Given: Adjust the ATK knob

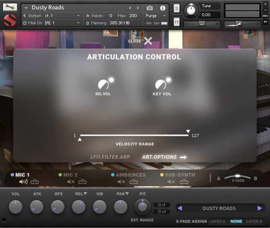Looking at the screenshot, I should point(36,207).
